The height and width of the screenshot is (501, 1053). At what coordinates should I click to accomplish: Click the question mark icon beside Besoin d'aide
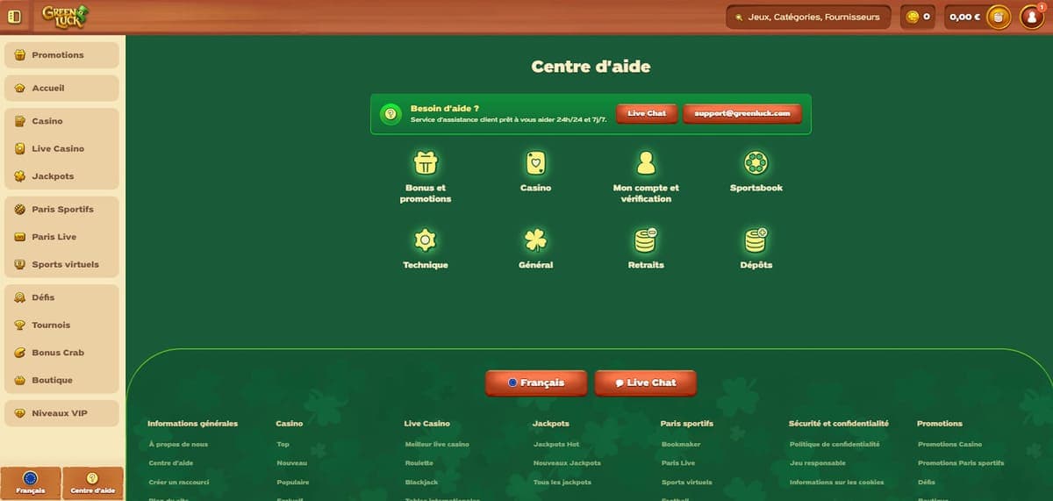pos(390,114)
